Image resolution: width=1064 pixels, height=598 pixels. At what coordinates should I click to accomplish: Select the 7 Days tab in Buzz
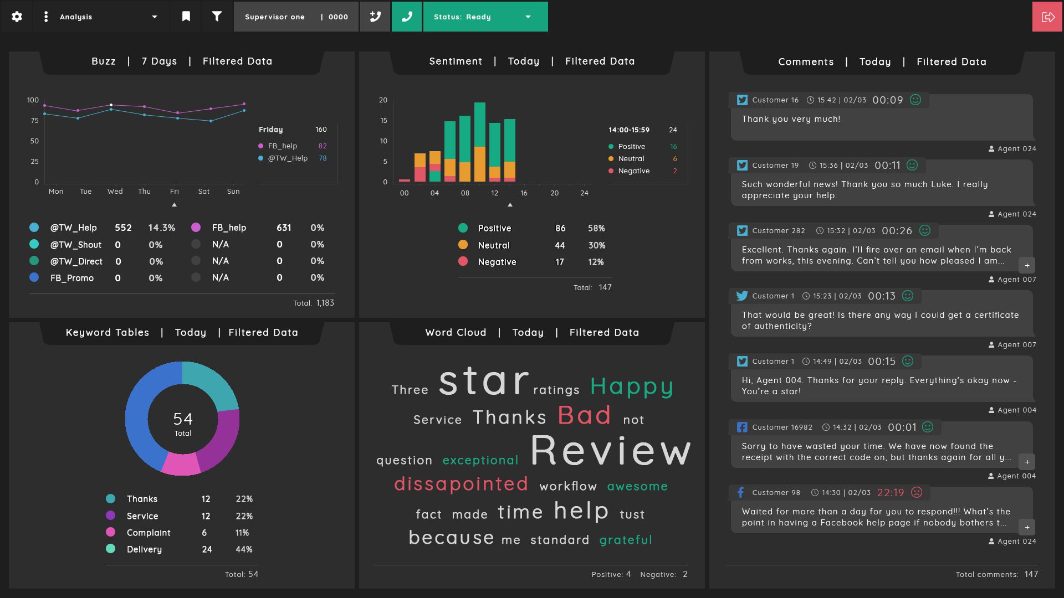159,61
